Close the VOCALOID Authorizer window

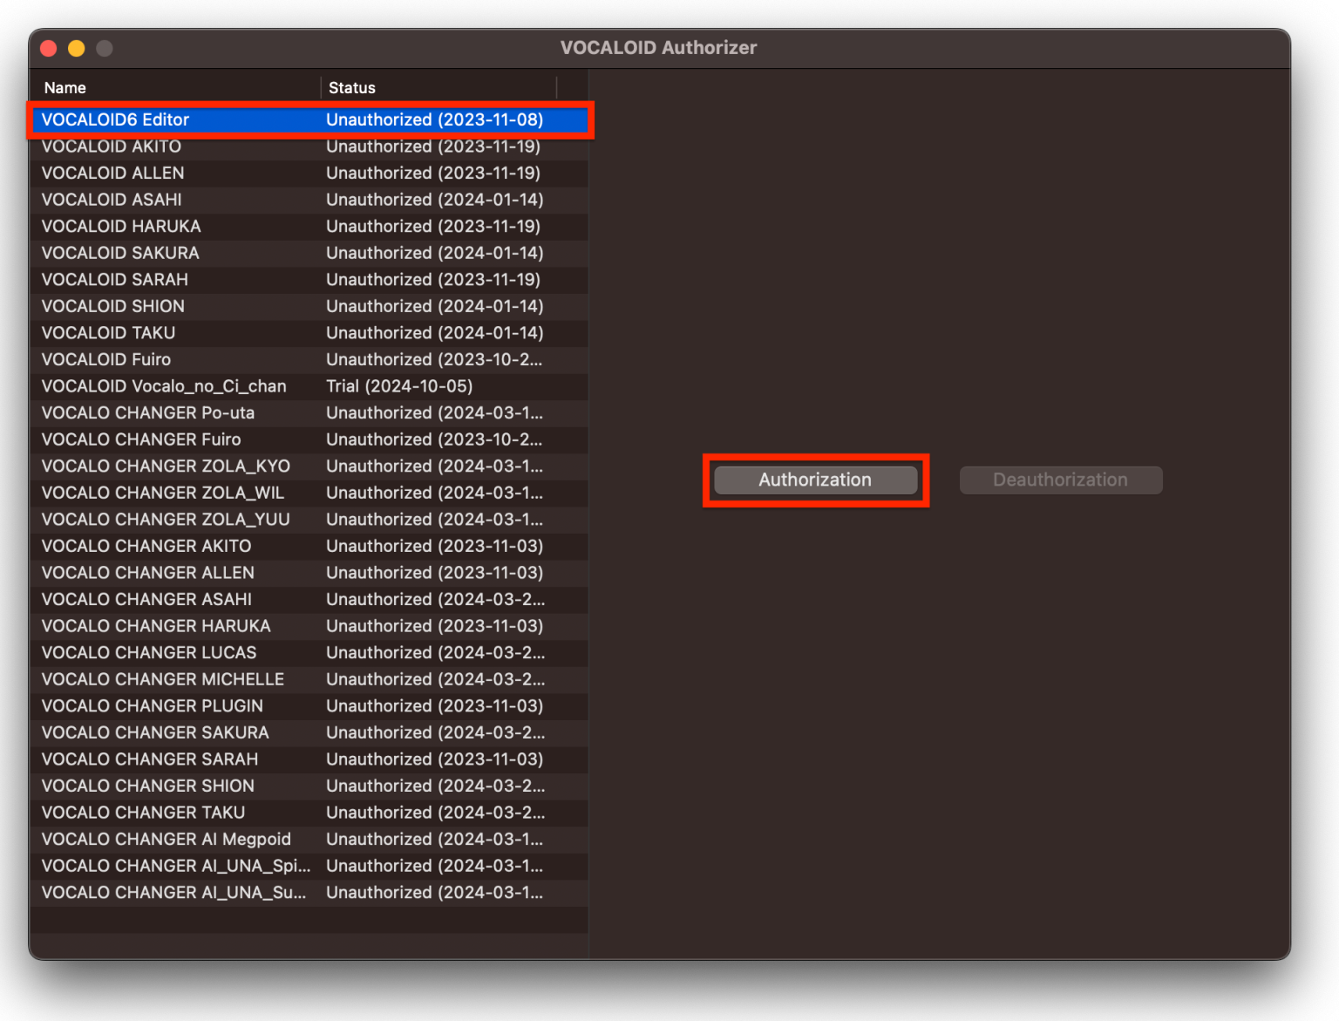(x=49, y=49)
